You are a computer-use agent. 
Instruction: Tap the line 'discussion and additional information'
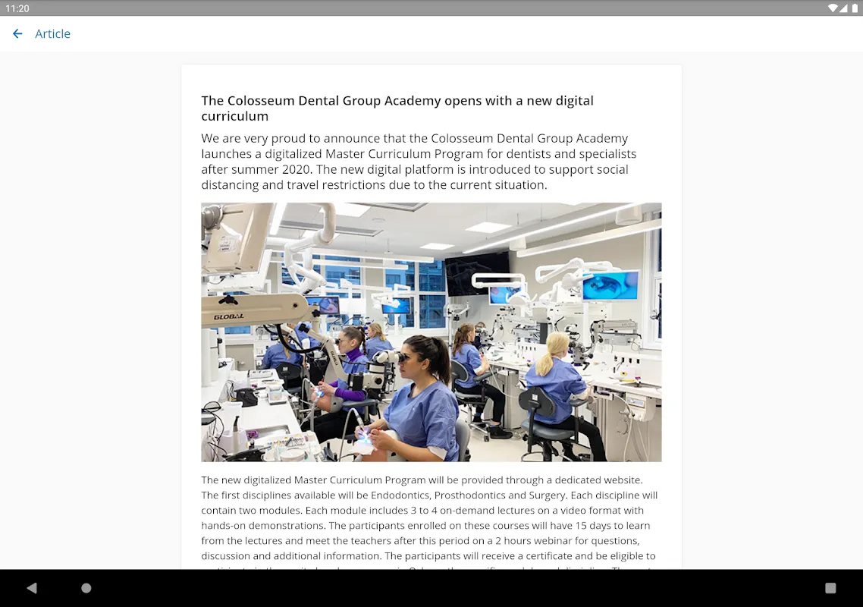(x=428, y=555)
